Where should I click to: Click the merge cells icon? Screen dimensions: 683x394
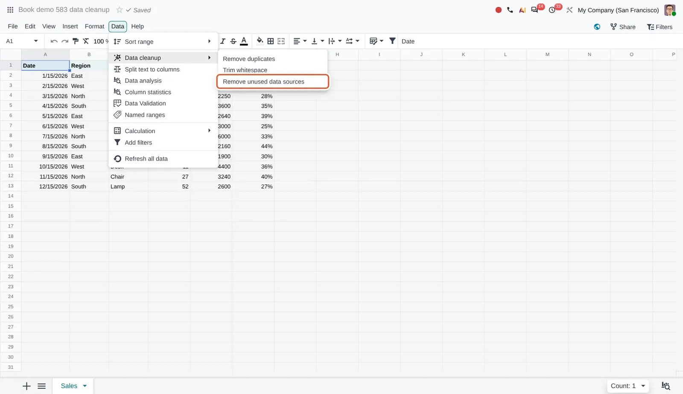click(281, 41)
